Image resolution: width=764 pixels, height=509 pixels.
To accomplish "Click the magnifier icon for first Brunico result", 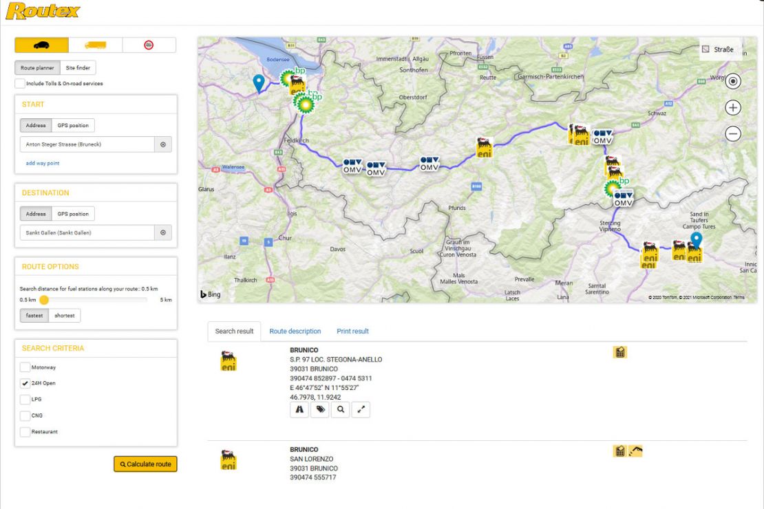I will tap(341, 410).
